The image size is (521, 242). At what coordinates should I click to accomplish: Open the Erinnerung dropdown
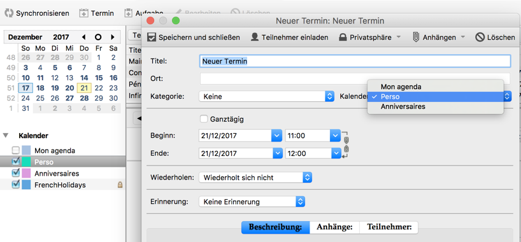click(x=252, y=201)
